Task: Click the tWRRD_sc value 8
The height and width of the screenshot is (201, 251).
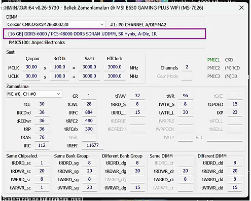Action: tap(42, 179)
